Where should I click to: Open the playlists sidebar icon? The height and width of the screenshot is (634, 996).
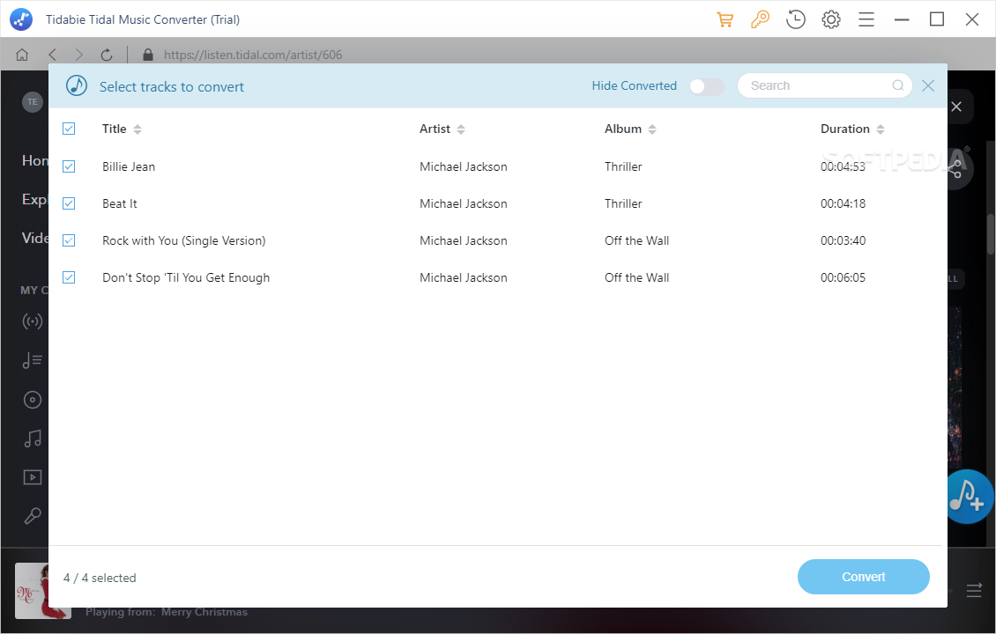[x=33, y=361]
